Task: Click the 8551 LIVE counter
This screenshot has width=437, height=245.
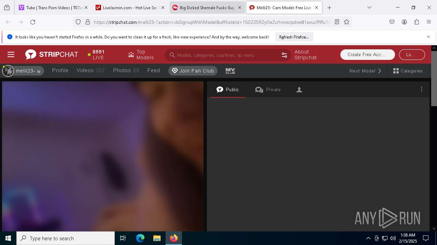Action: [x=96, y=54]
